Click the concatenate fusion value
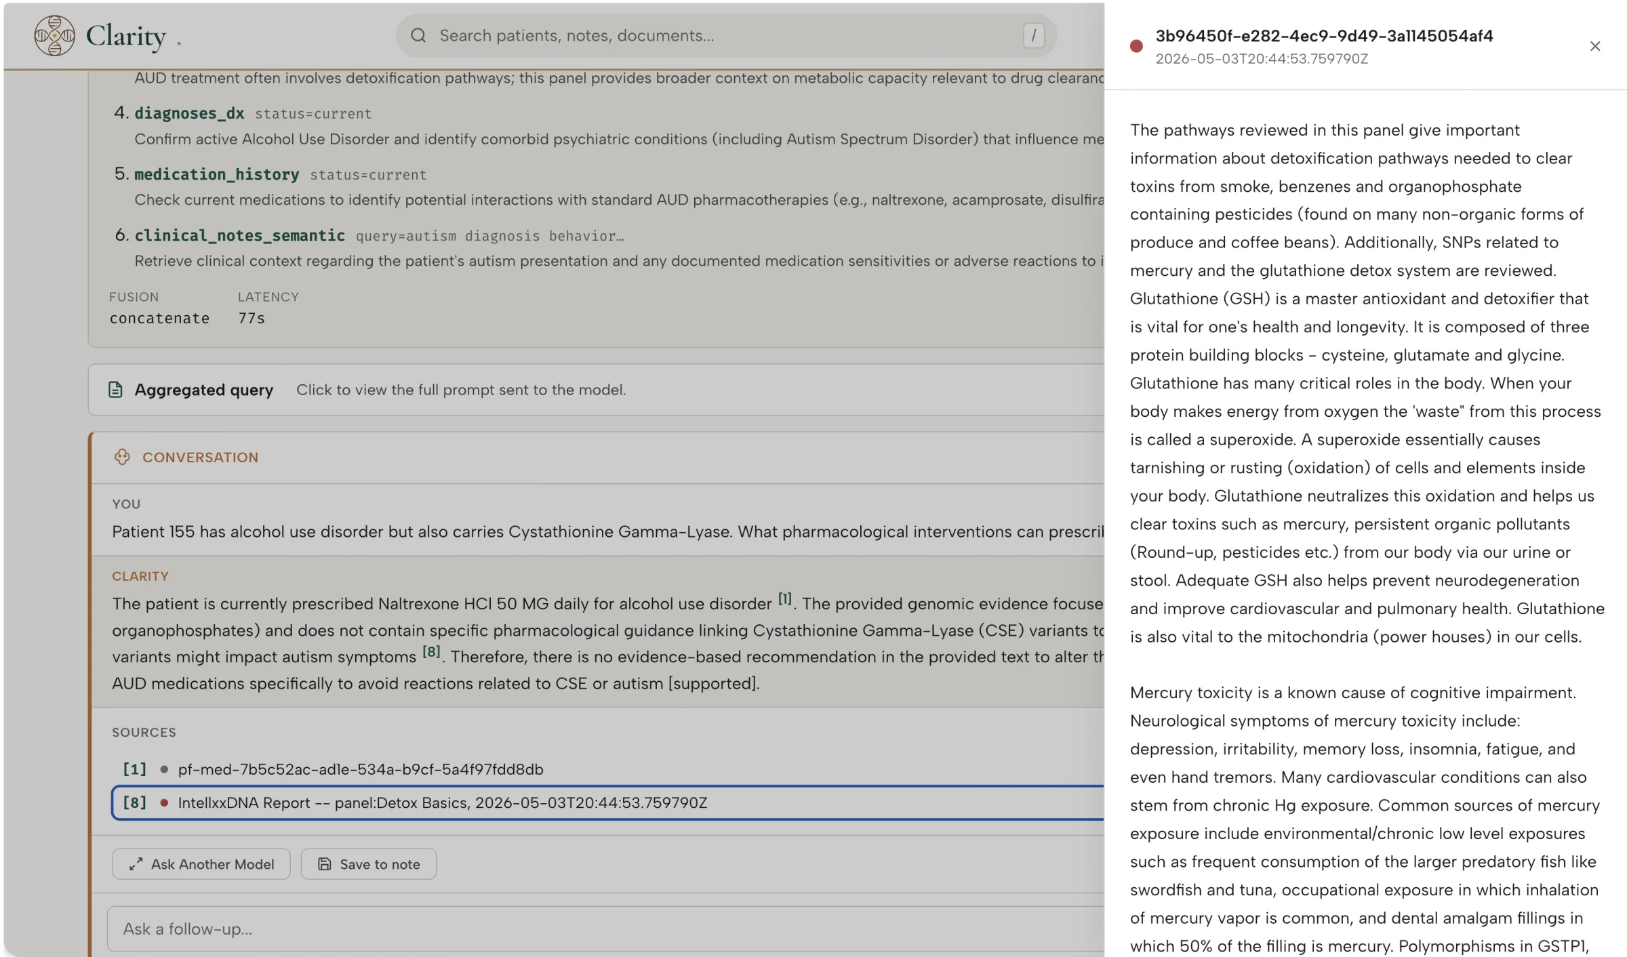The height and width of the screenshot is (957, 1627). (159, 318)
